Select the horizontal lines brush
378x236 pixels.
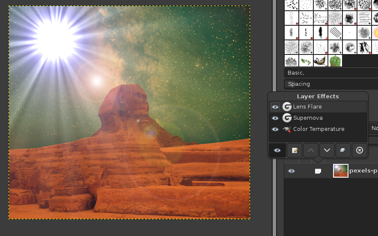364,18
